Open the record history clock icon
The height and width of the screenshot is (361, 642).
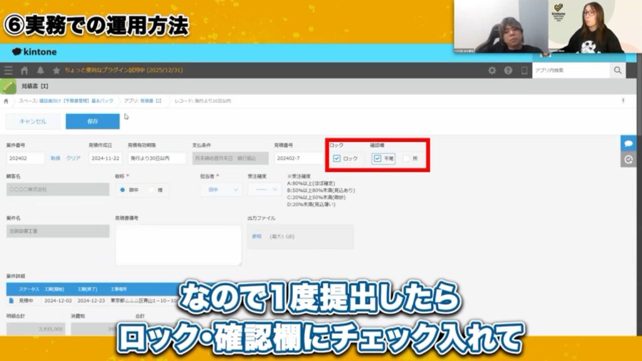(628, 159)
